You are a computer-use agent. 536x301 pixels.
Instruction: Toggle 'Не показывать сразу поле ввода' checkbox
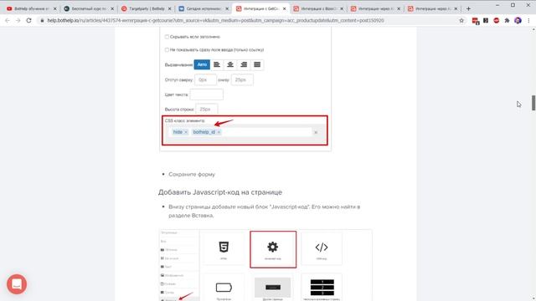(x=167, y=50)
